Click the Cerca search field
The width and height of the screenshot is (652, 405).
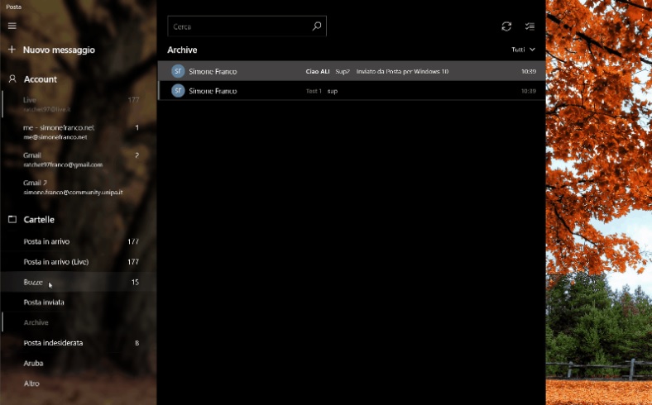click(x=238, y=26)
